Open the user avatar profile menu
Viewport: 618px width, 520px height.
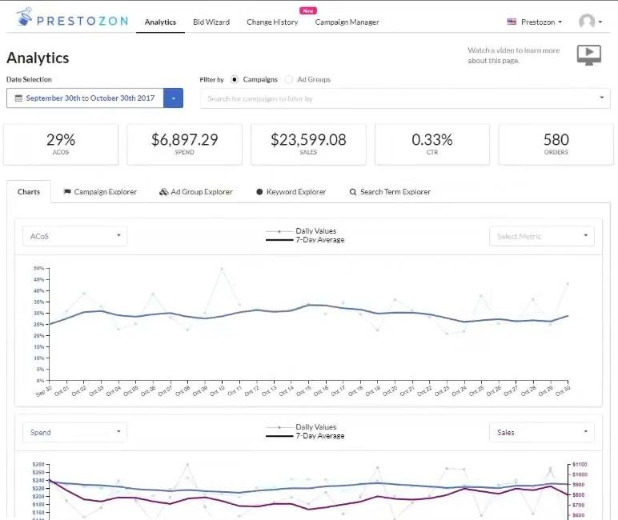(588, 22)
